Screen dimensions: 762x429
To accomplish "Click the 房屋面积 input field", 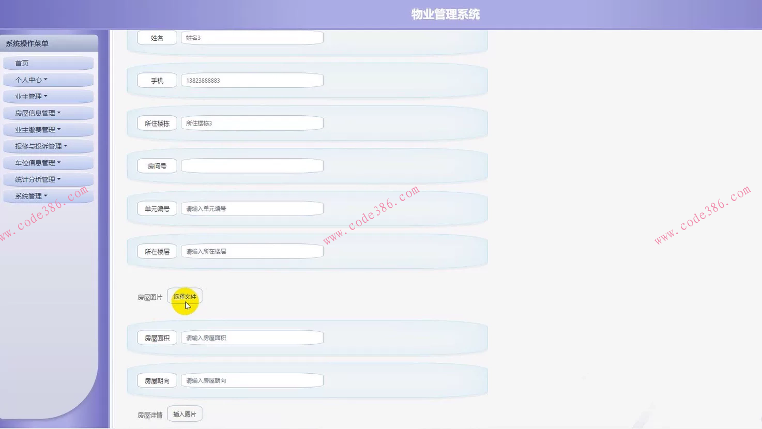I will click(x=251, y=337).
